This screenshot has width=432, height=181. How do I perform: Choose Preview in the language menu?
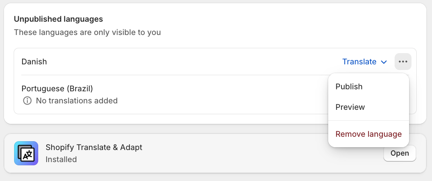click(350, 107)
